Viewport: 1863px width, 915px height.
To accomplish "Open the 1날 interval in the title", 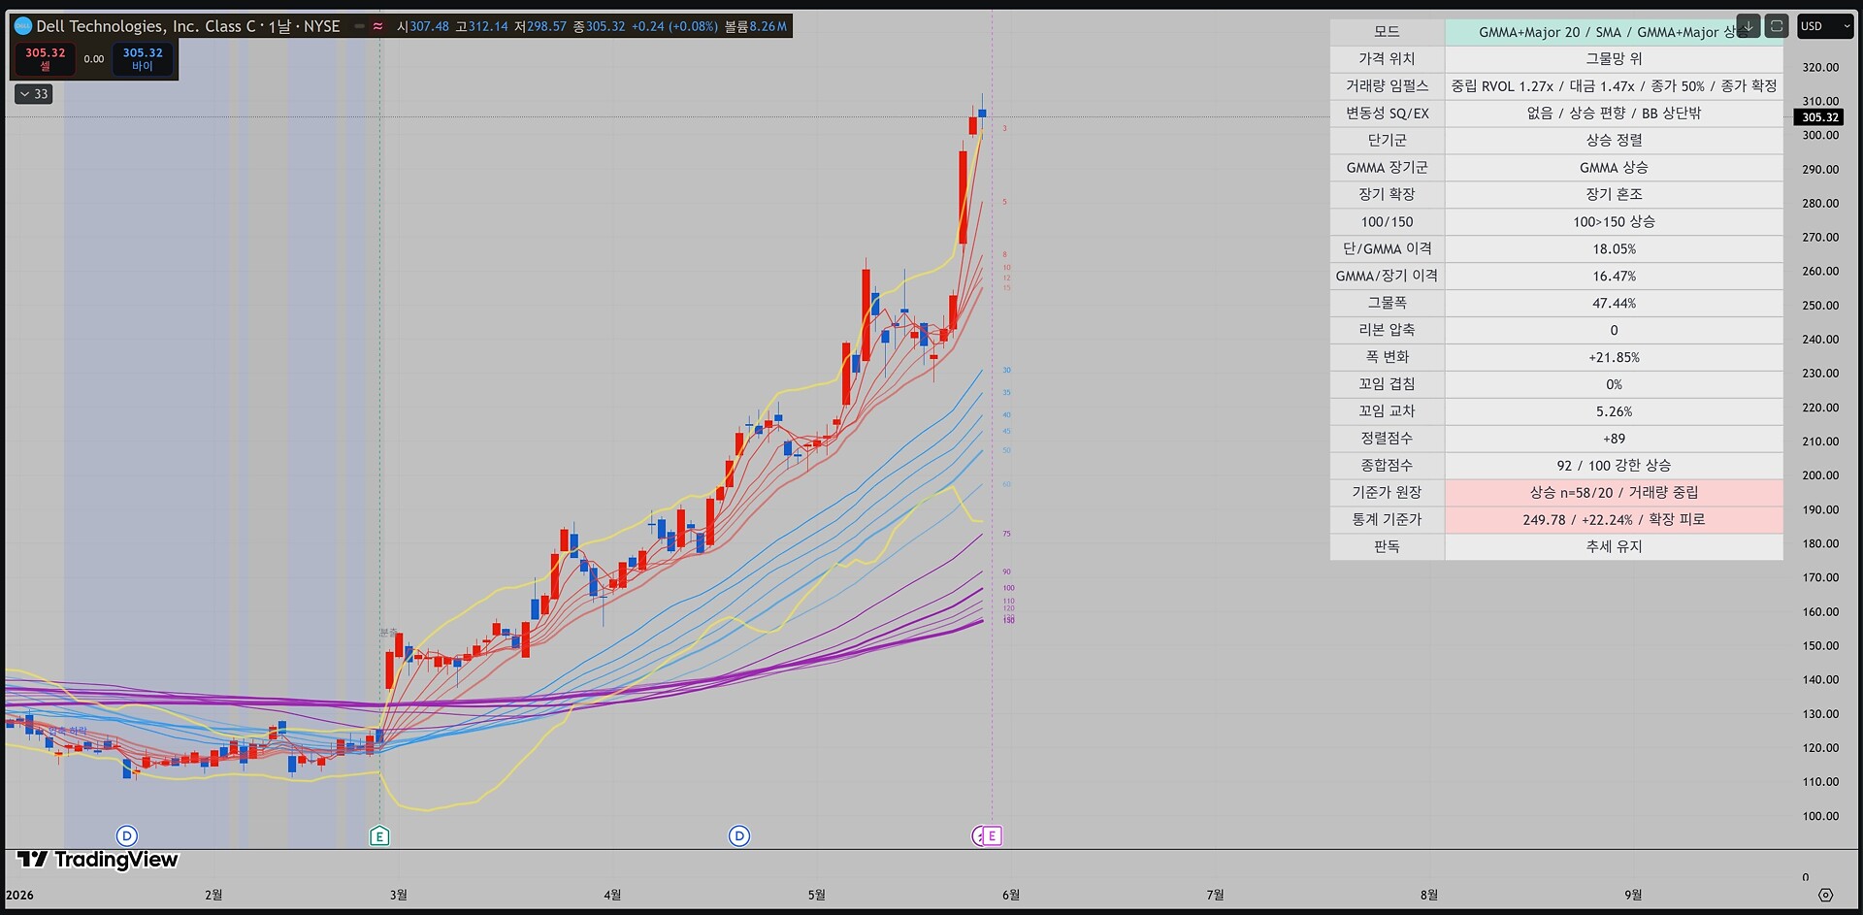I will click(x=279, y=26).
